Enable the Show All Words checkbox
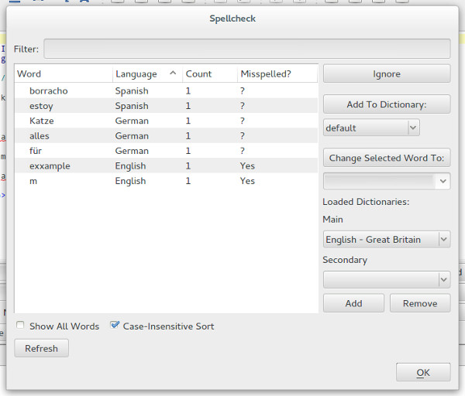 [20, 326]
